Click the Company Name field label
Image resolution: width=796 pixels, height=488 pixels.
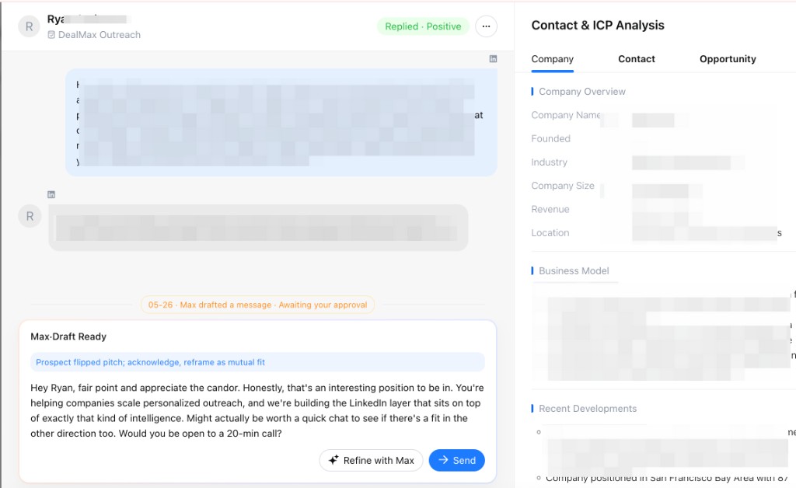click(x=566, y=115)
